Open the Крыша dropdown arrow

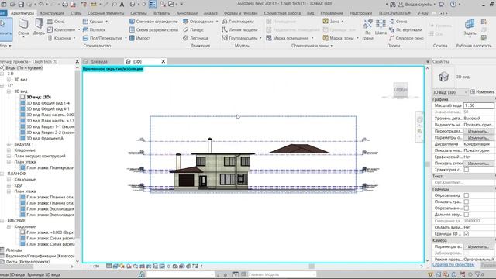[107, 22]
